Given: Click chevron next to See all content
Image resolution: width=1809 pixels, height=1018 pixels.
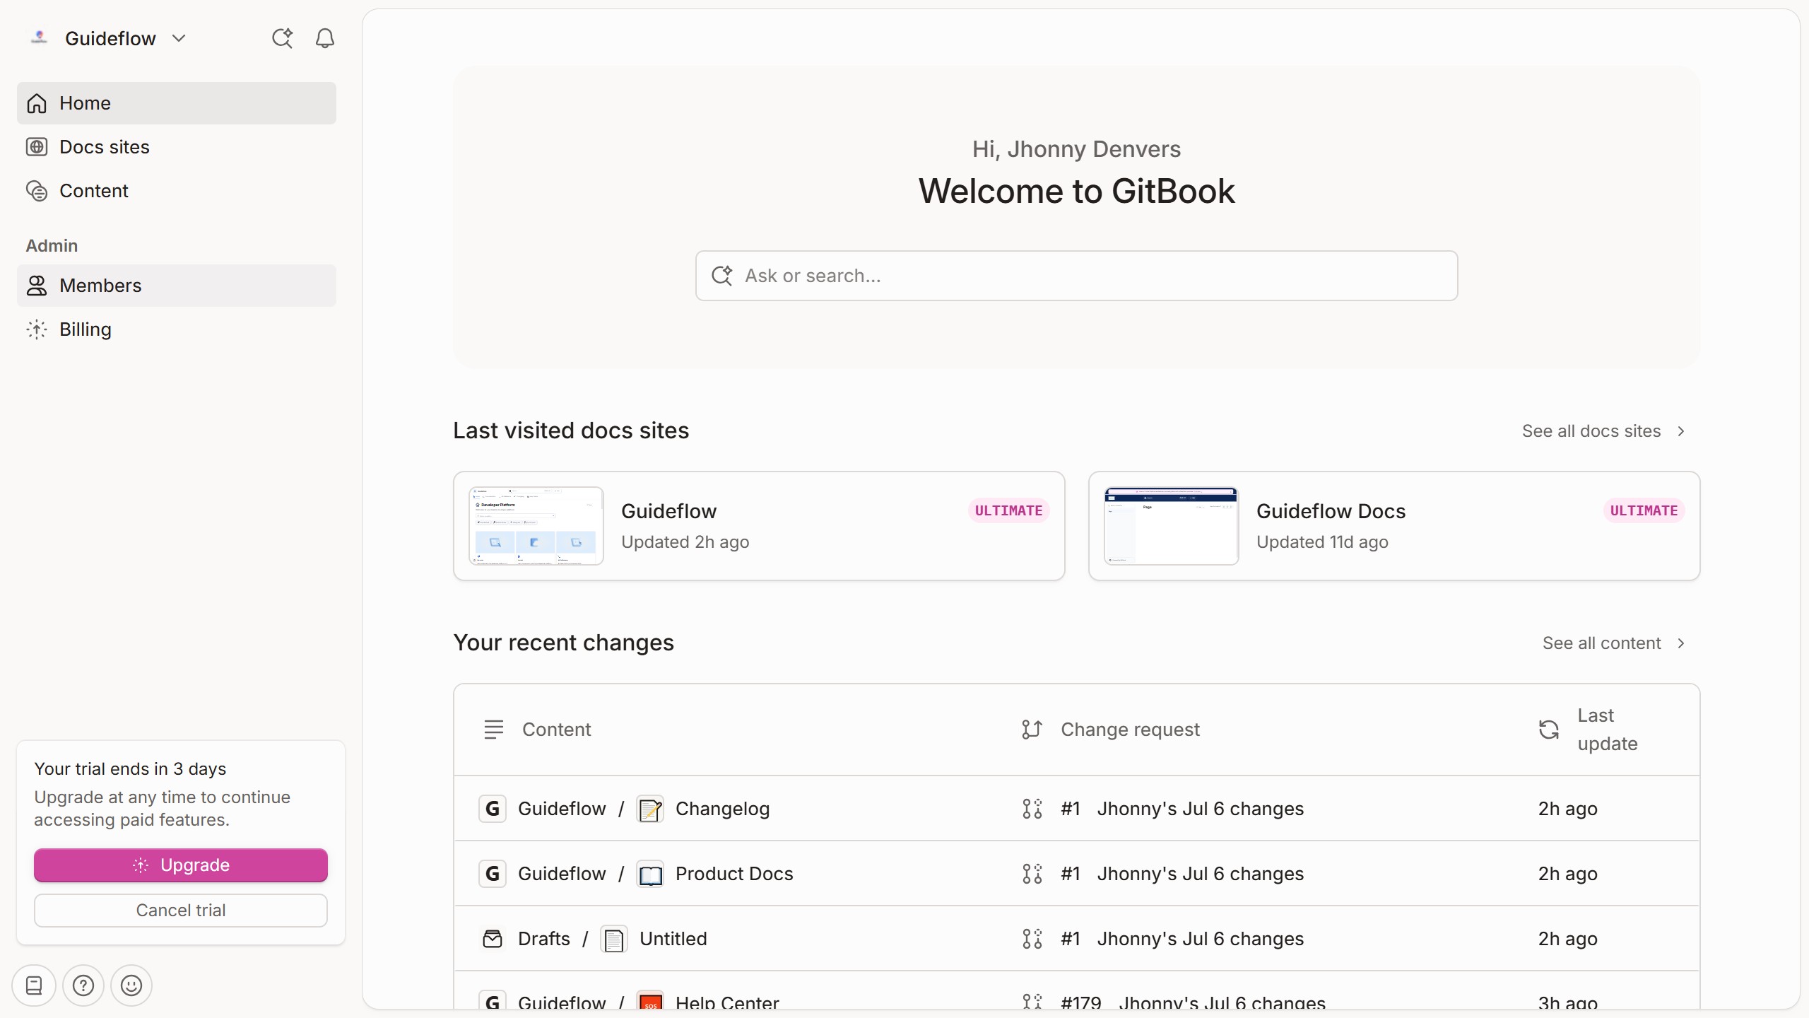Looking at the screenshot, I should coord(1681,643).
